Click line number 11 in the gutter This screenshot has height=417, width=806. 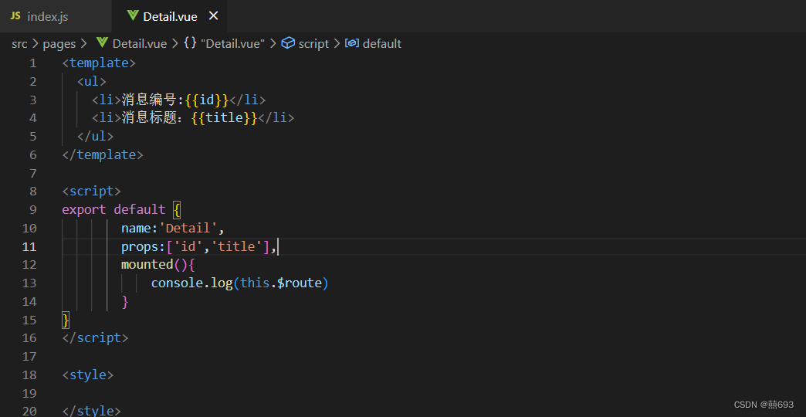click(x=29, y=247)
